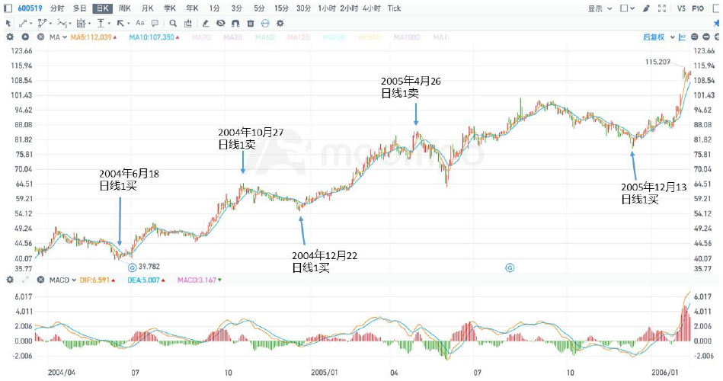723x381 pixels.
Task: Click the magnifier zoom tool
Action: (x=174, y=23)
